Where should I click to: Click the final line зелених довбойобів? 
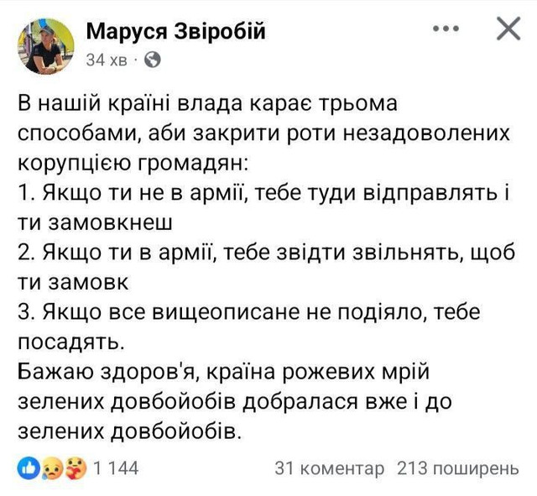[x=130, y=431]
